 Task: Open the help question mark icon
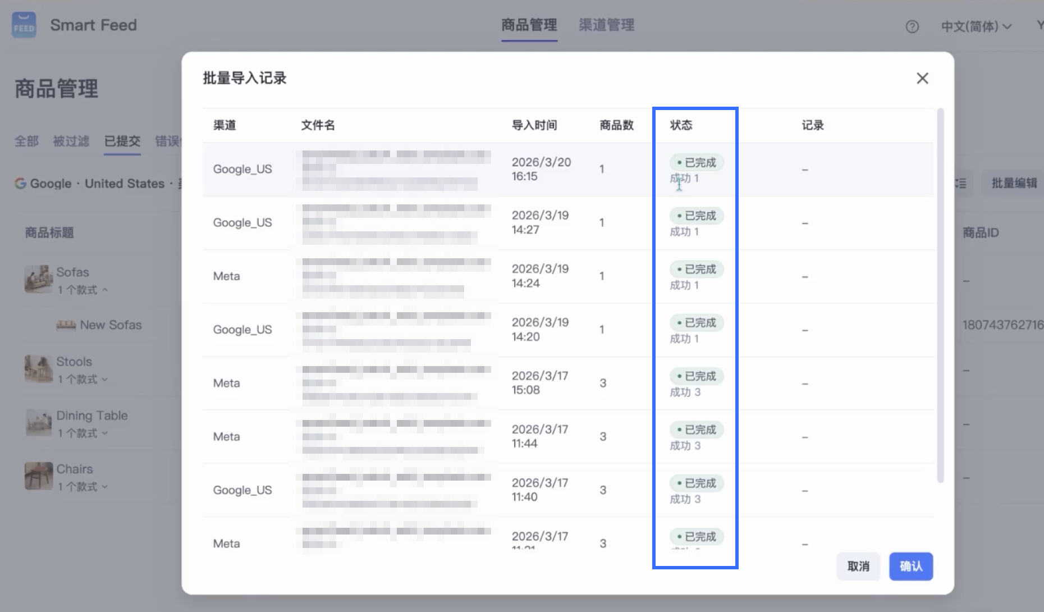click(912, 26)
